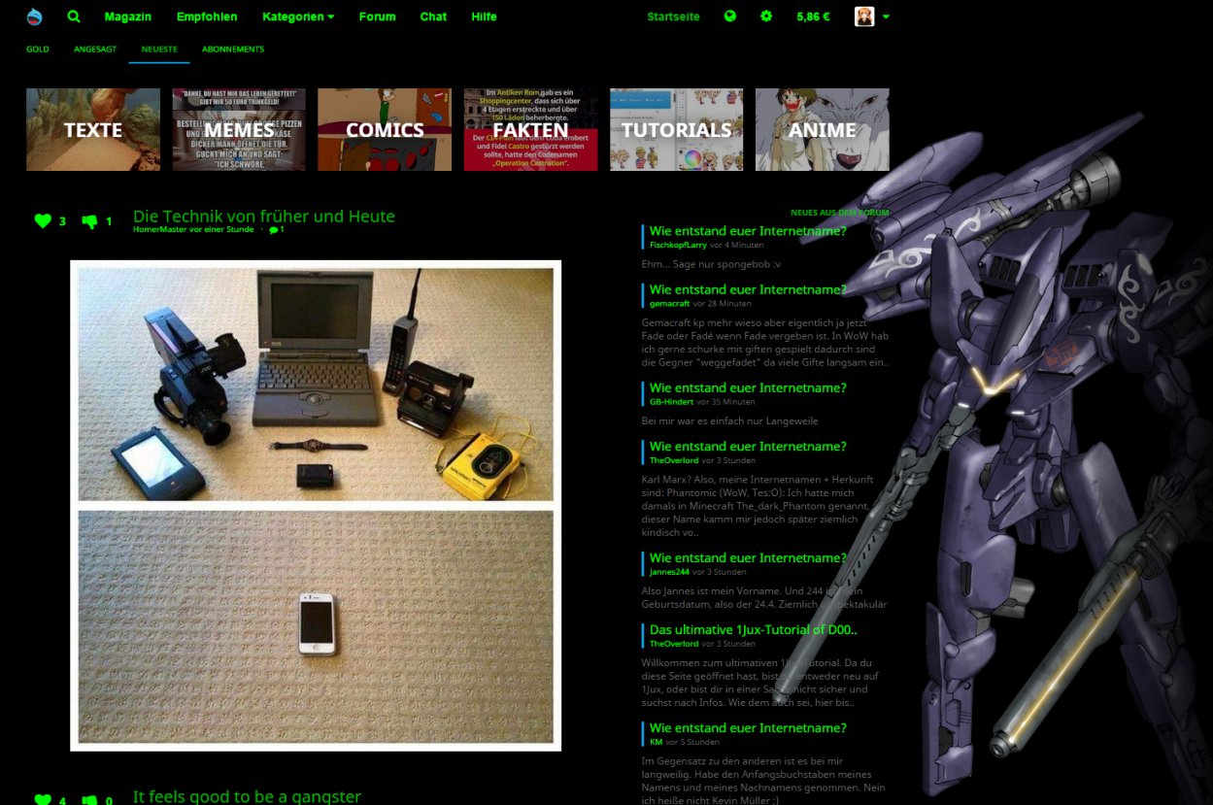Open forum thread posted by KM
1213x805 pixels.
pyautogui.click(x=748, y=728)
